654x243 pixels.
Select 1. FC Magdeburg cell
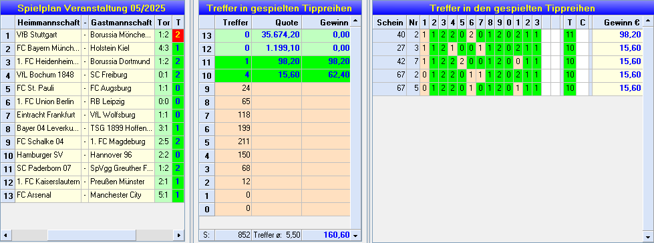122,142
